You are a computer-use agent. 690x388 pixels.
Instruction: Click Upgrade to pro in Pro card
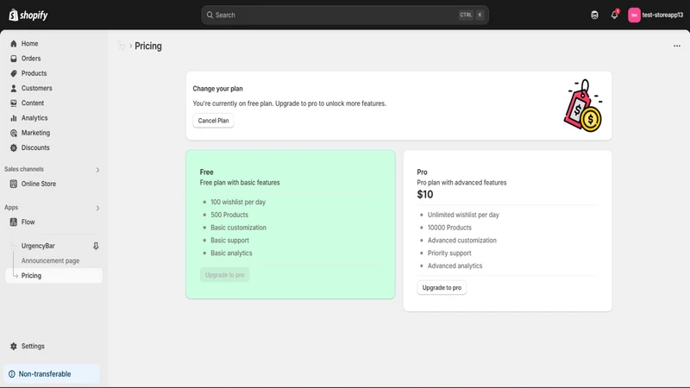click(442, 288)
